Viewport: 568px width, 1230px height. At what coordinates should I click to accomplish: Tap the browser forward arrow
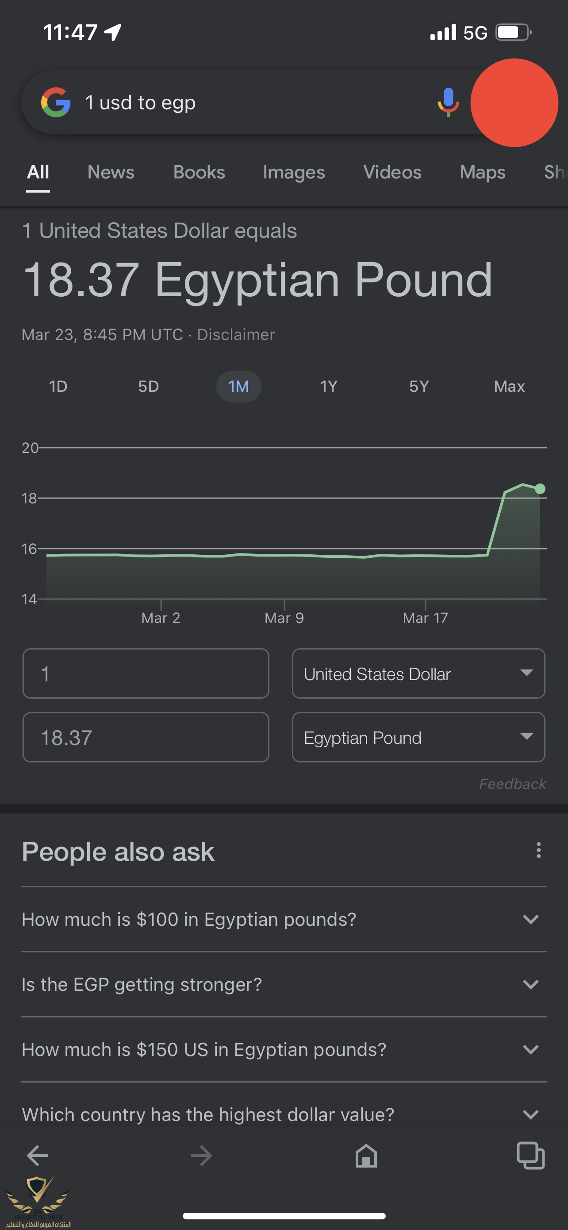coord(201,1156)
